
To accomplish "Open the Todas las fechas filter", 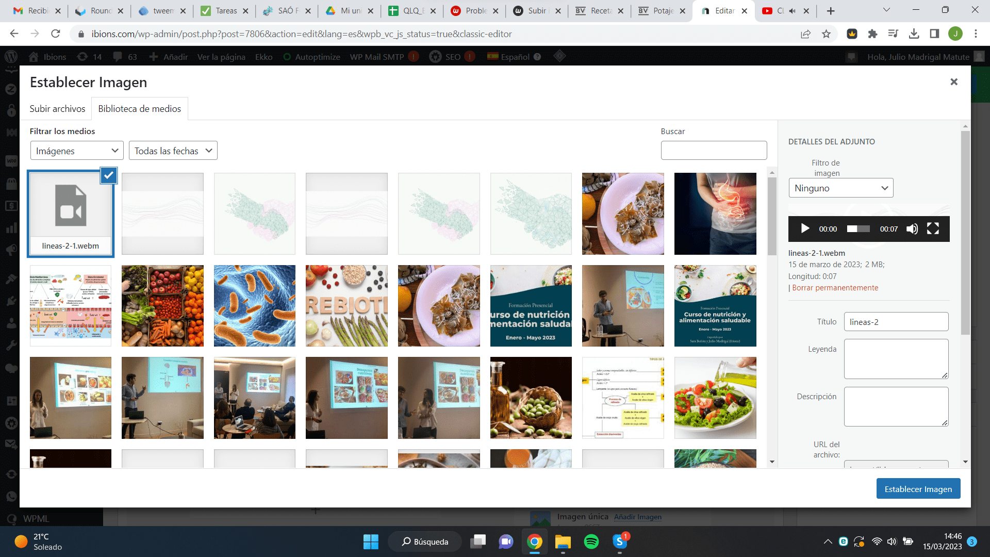I will [x=173, y=151].
